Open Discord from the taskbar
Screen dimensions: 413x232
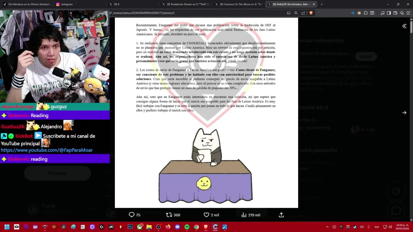177,227
